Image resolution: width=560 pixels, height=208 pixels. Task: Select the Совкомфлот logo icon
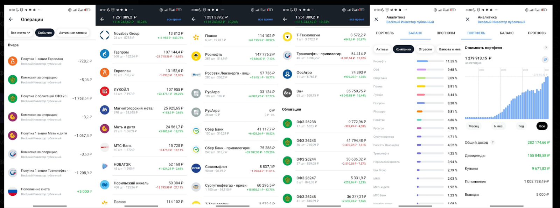[196, 168]
